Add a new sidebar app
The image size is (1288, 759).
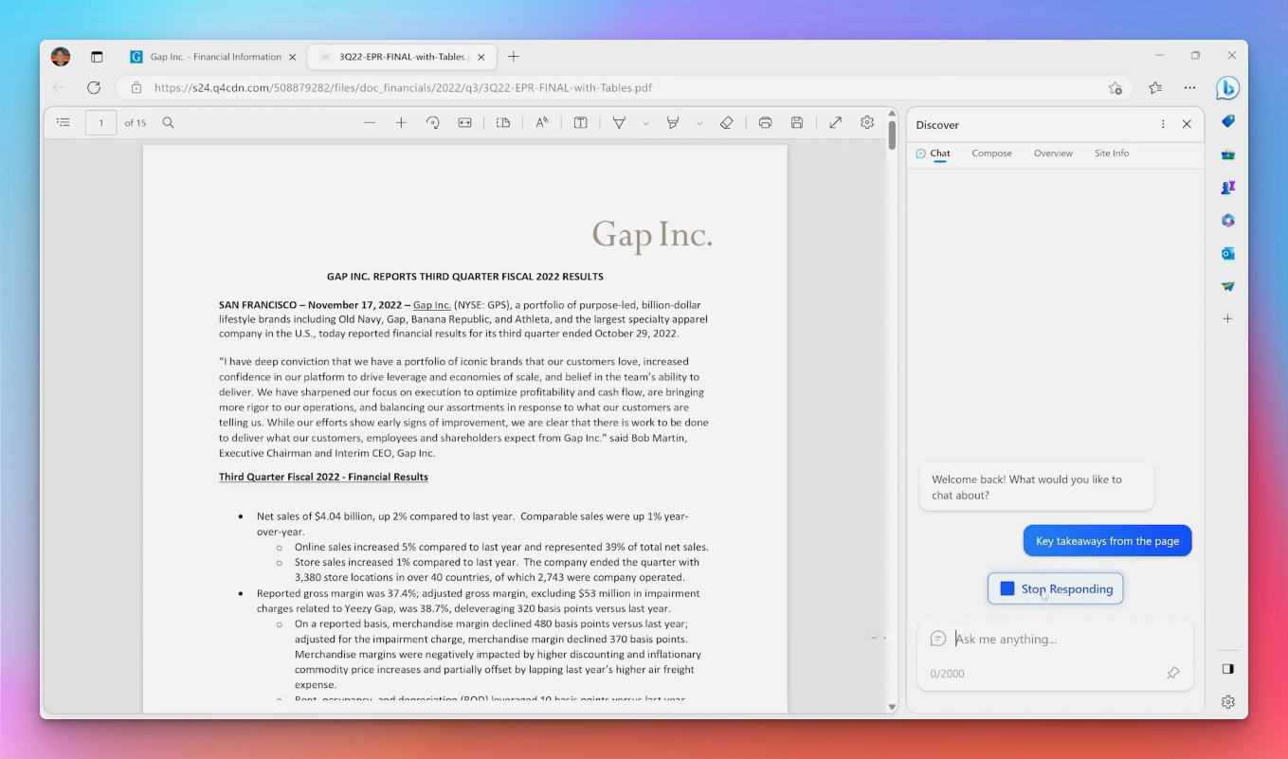click(x=1228, y=319)
